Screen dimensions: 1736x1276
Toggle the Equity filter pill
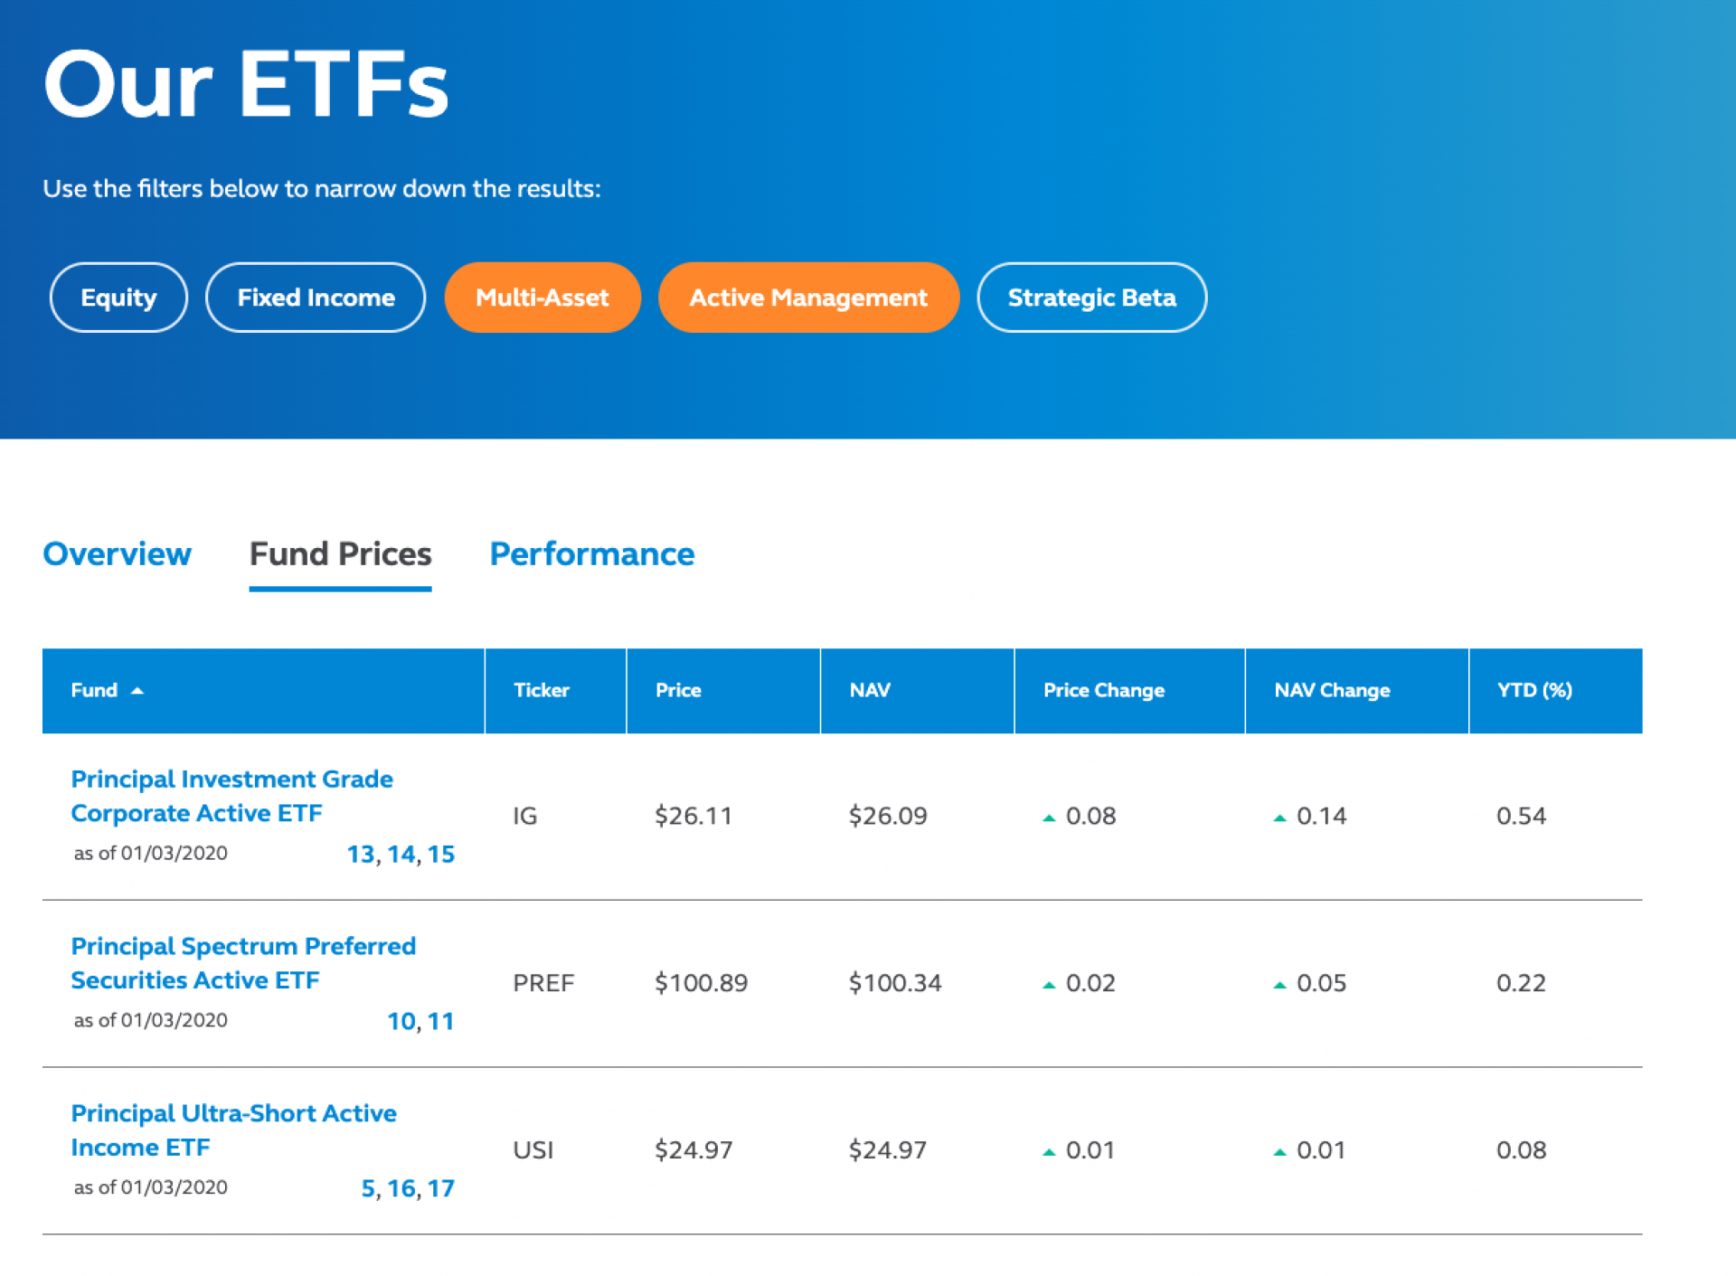coord(118,298)
